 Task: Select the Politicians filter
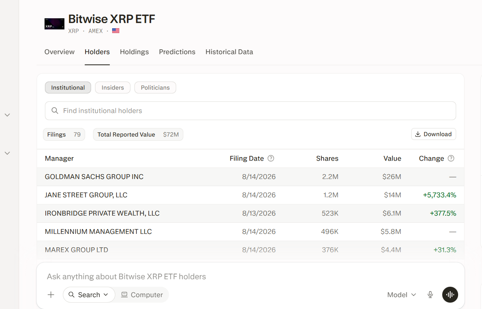click(x=155, y=87)
